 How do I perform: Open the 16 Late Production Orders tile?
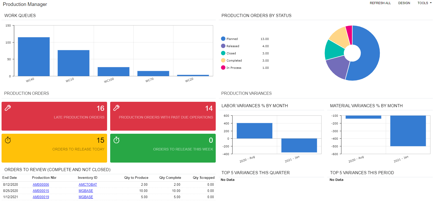click(x=54, y=116)
